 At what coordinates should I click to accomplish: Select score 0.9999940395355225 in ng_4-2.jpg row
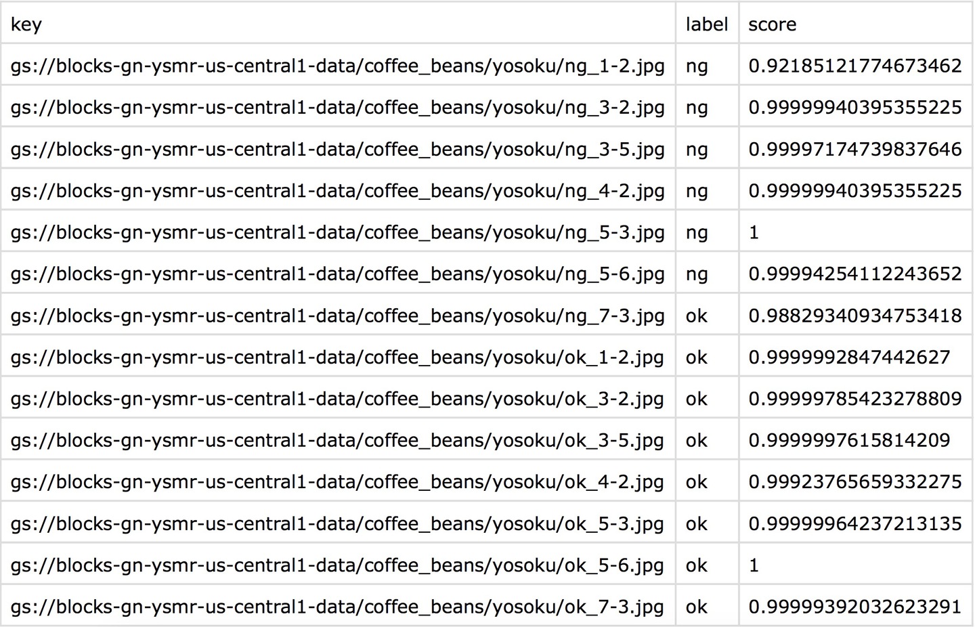(x=855, y=190)
